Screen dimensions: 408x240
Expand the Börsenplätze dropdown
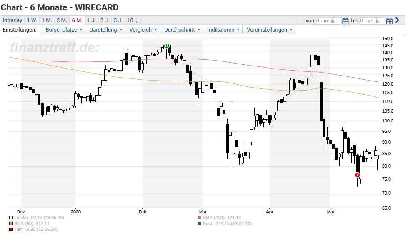[64, 30]
